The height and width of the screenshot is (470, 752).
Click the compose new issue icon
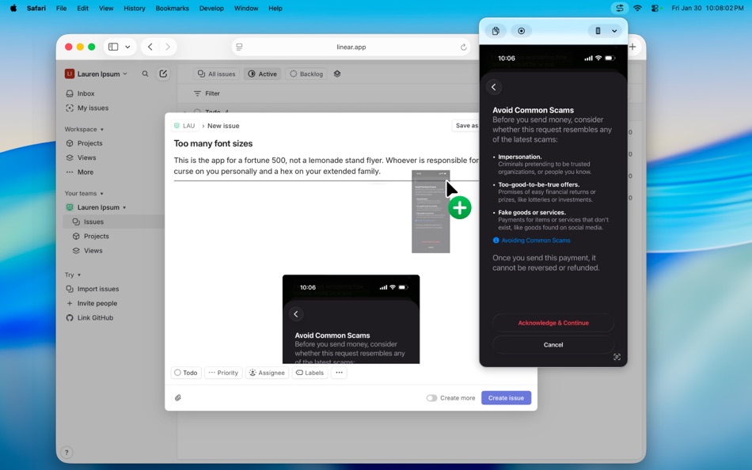(163, 74)
